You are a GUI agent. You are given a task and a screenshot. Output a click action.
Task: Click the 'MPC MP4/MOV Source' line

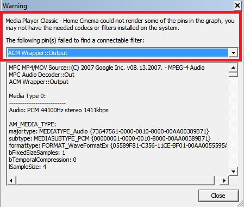click(x=107, y=68)
